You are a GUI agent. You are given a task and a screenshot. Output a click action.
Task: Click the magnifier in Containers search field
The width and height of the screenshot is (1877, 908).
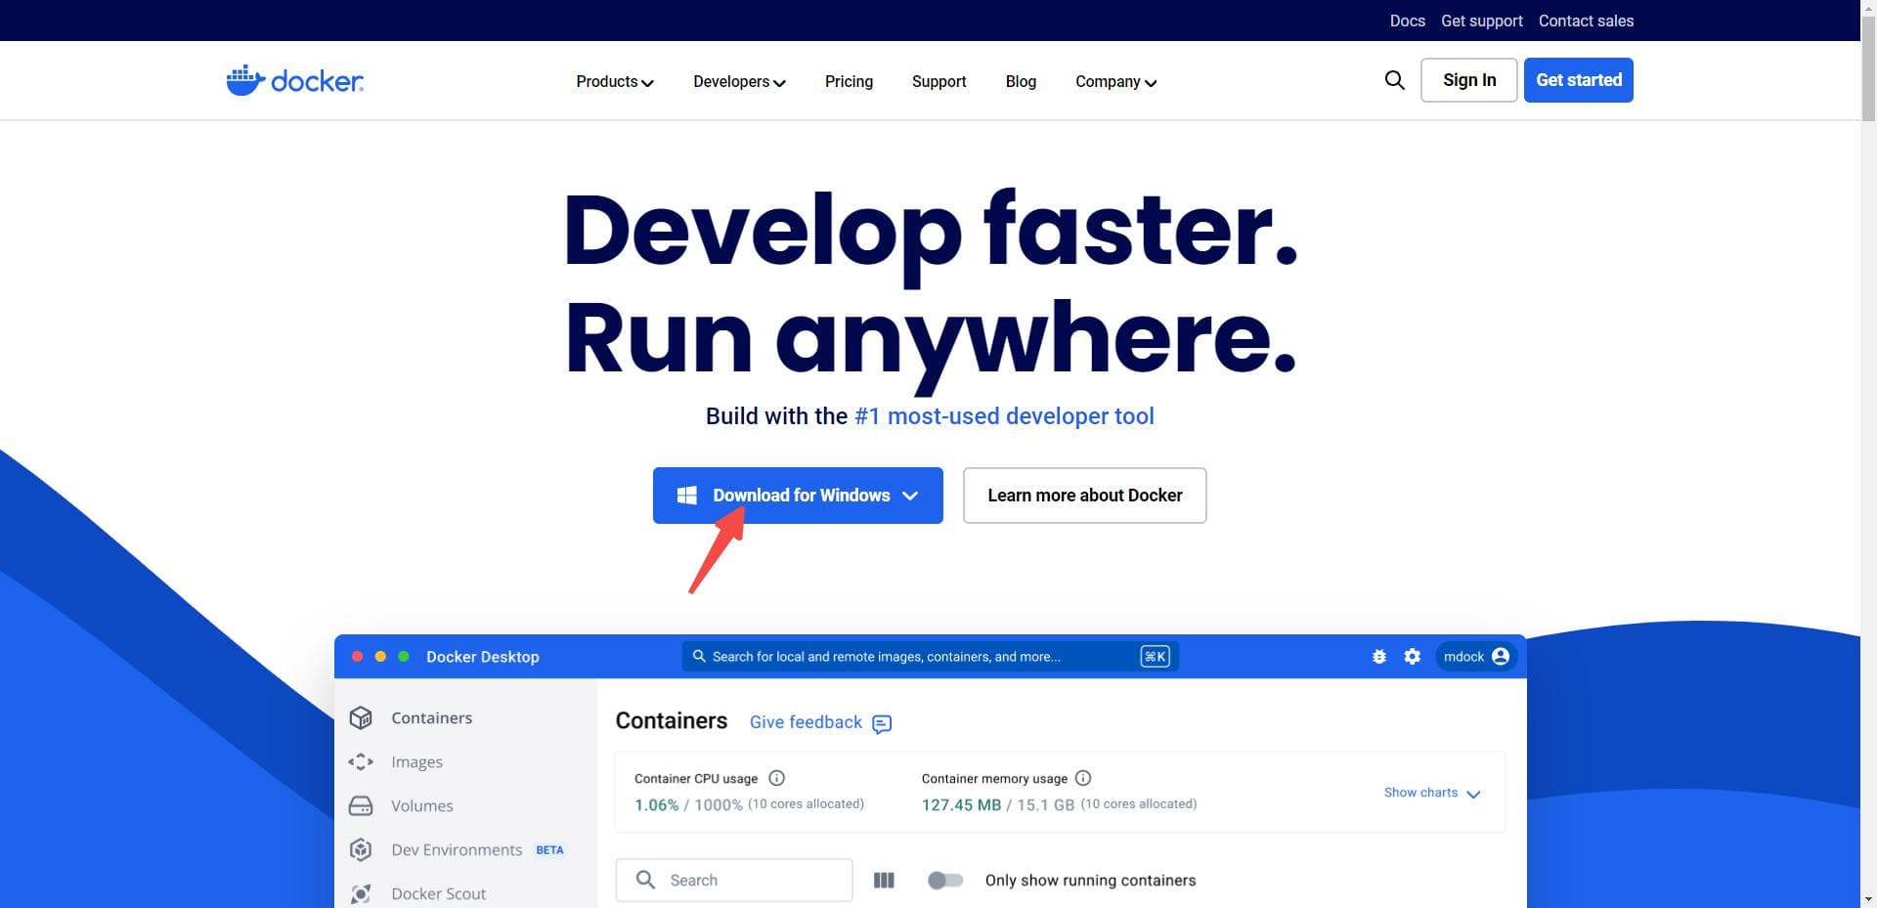point(645,880)
